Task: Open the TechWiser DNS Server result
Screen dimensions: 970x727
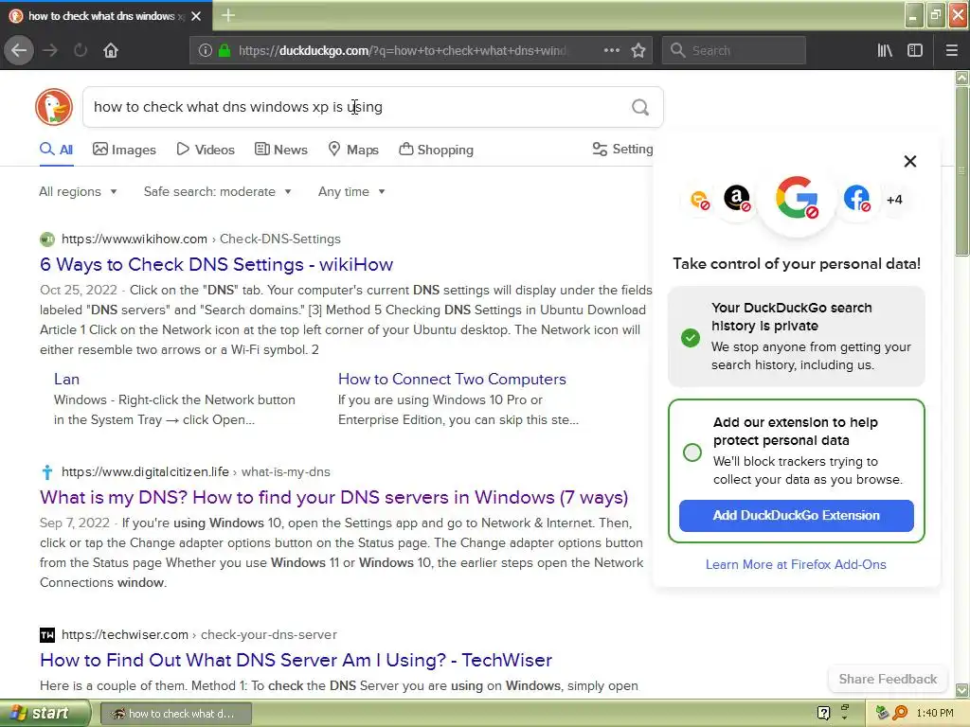Action: point(296,660)
